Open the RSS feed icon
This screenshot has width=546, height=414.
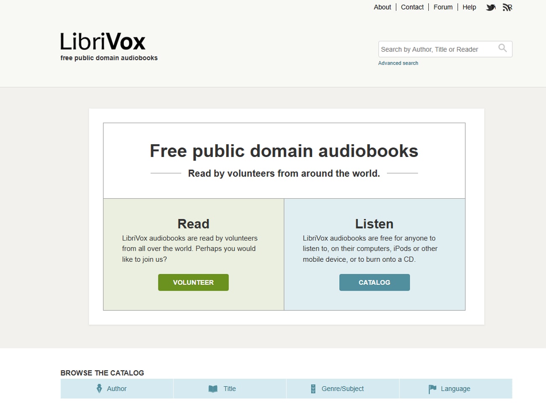point(507,8)
